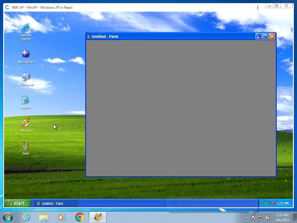The image size is (297, 223).
Task: Open Windows Media Player from the taskbar
Action: pos(61,217)
